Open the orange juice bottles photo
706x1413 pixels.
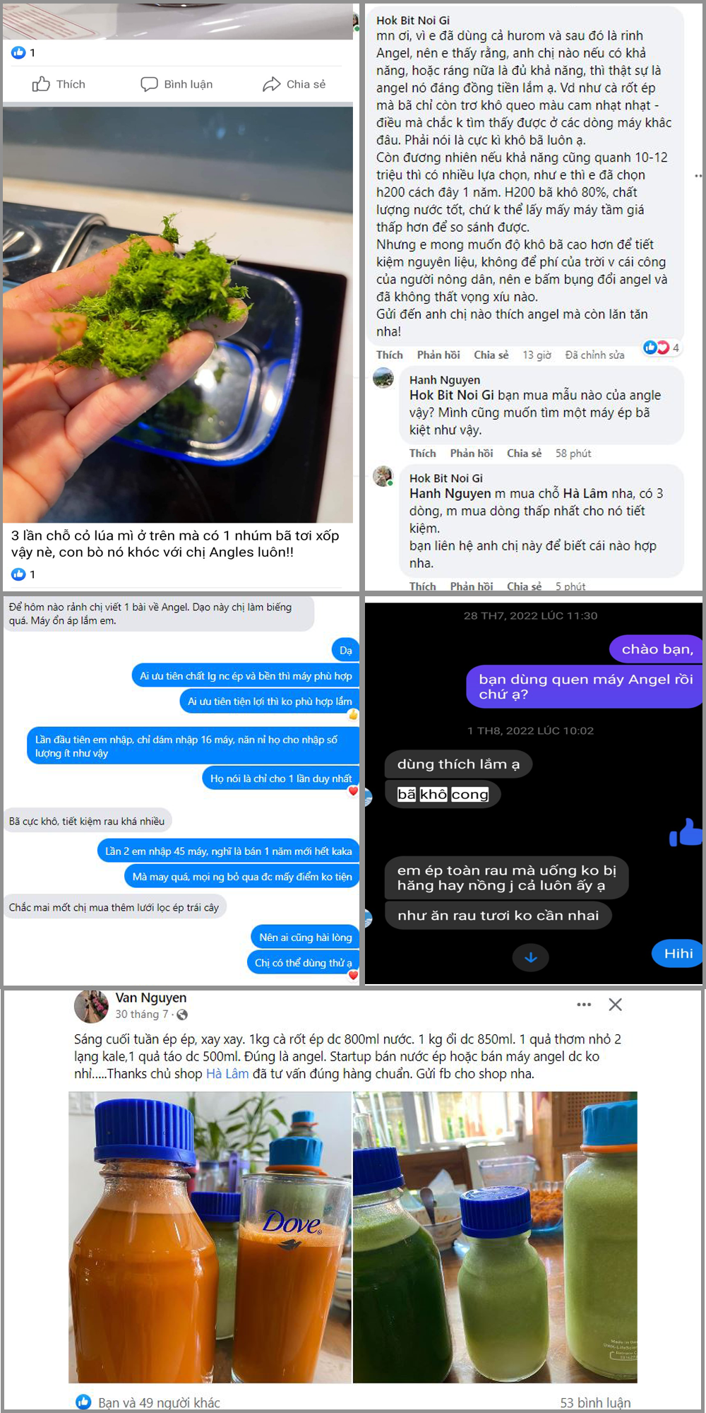[x=210, y=1237]
